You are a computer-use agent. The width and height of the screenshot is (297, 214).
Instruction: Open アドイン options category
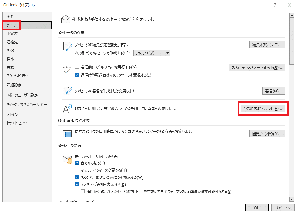[x=27, y=114]
